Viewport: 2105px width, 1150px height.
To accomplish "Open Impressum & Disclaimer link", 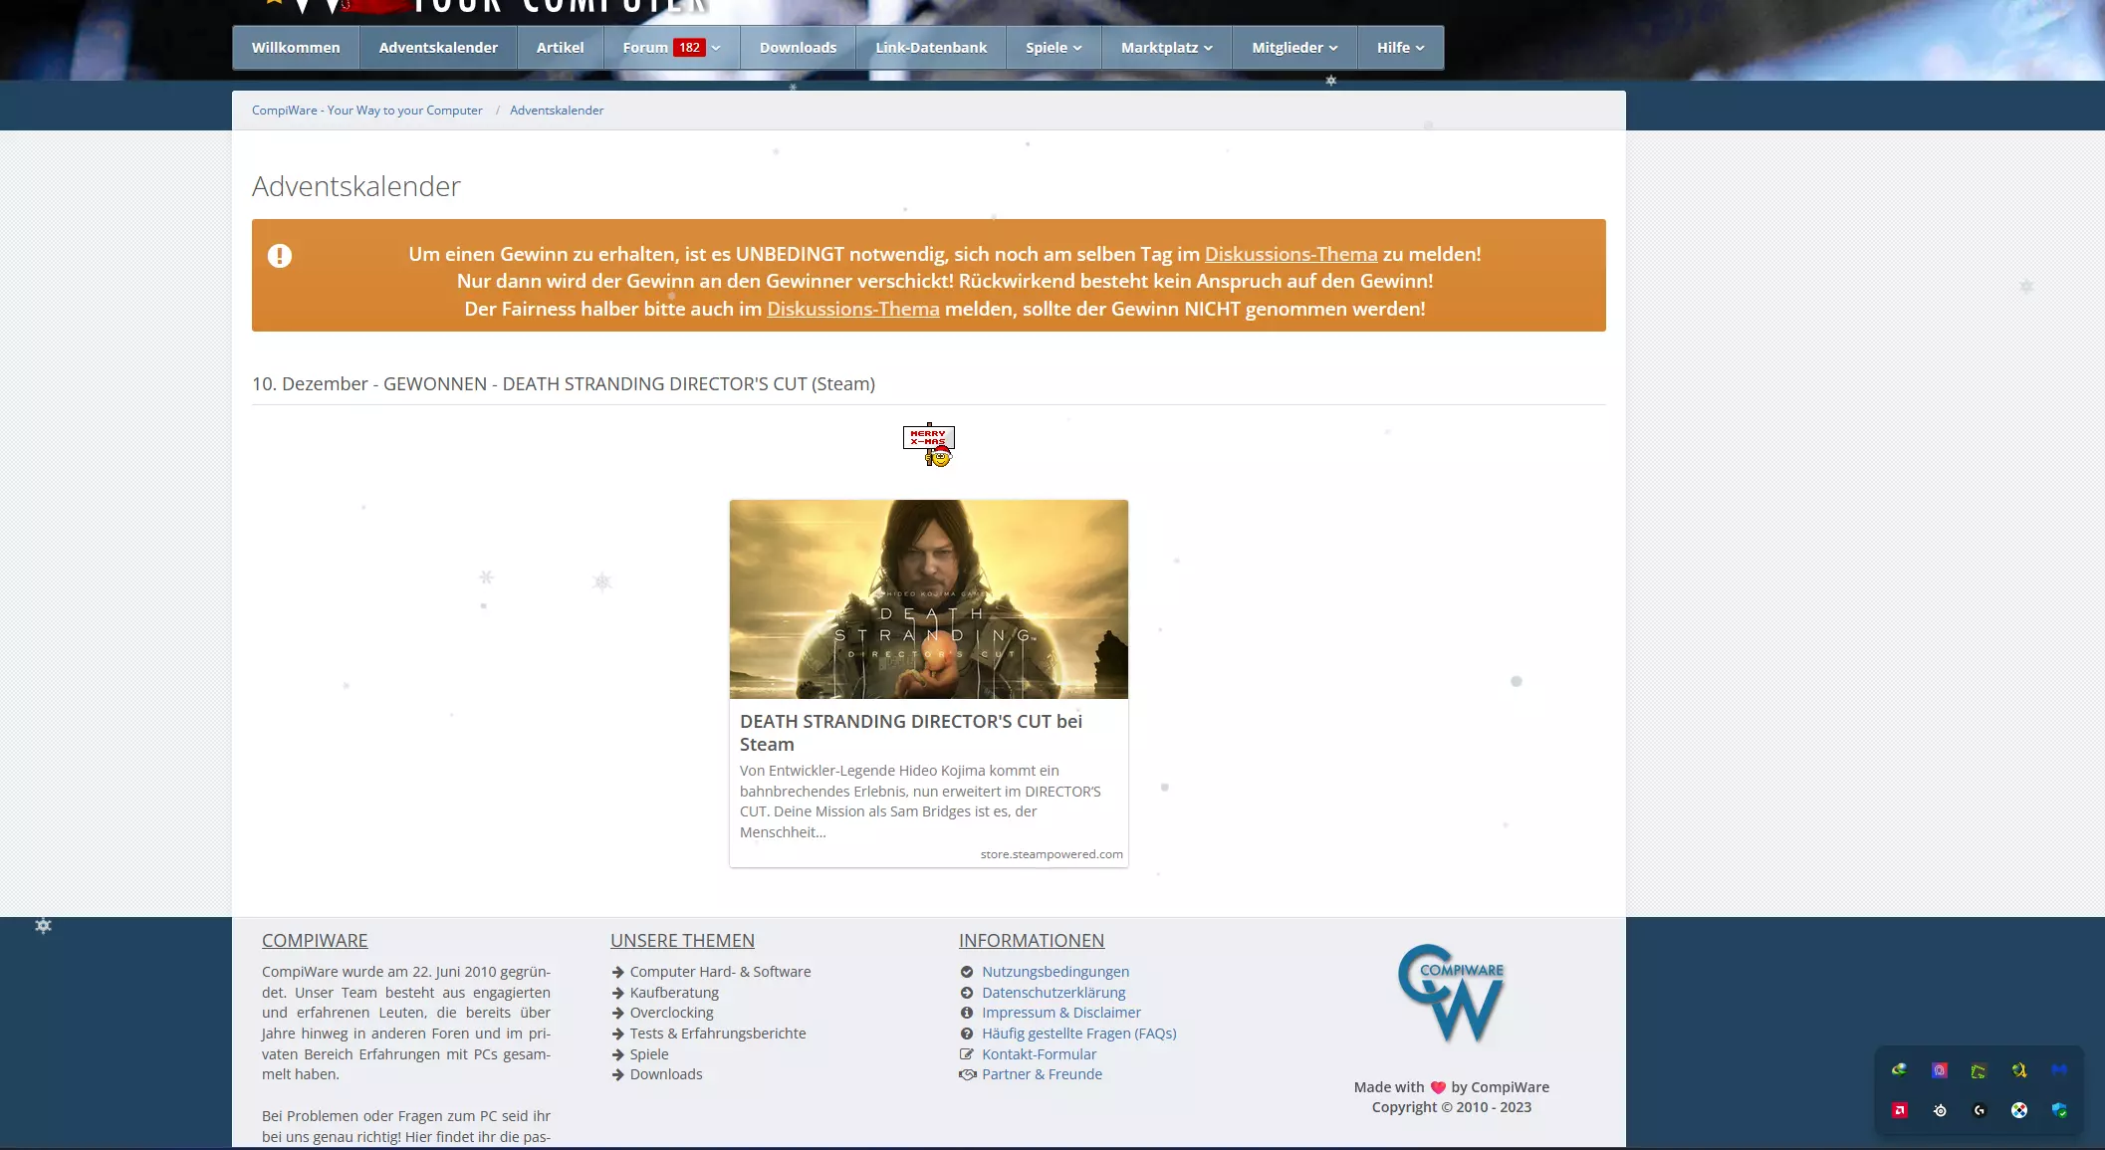I will click(1061, 1013).
